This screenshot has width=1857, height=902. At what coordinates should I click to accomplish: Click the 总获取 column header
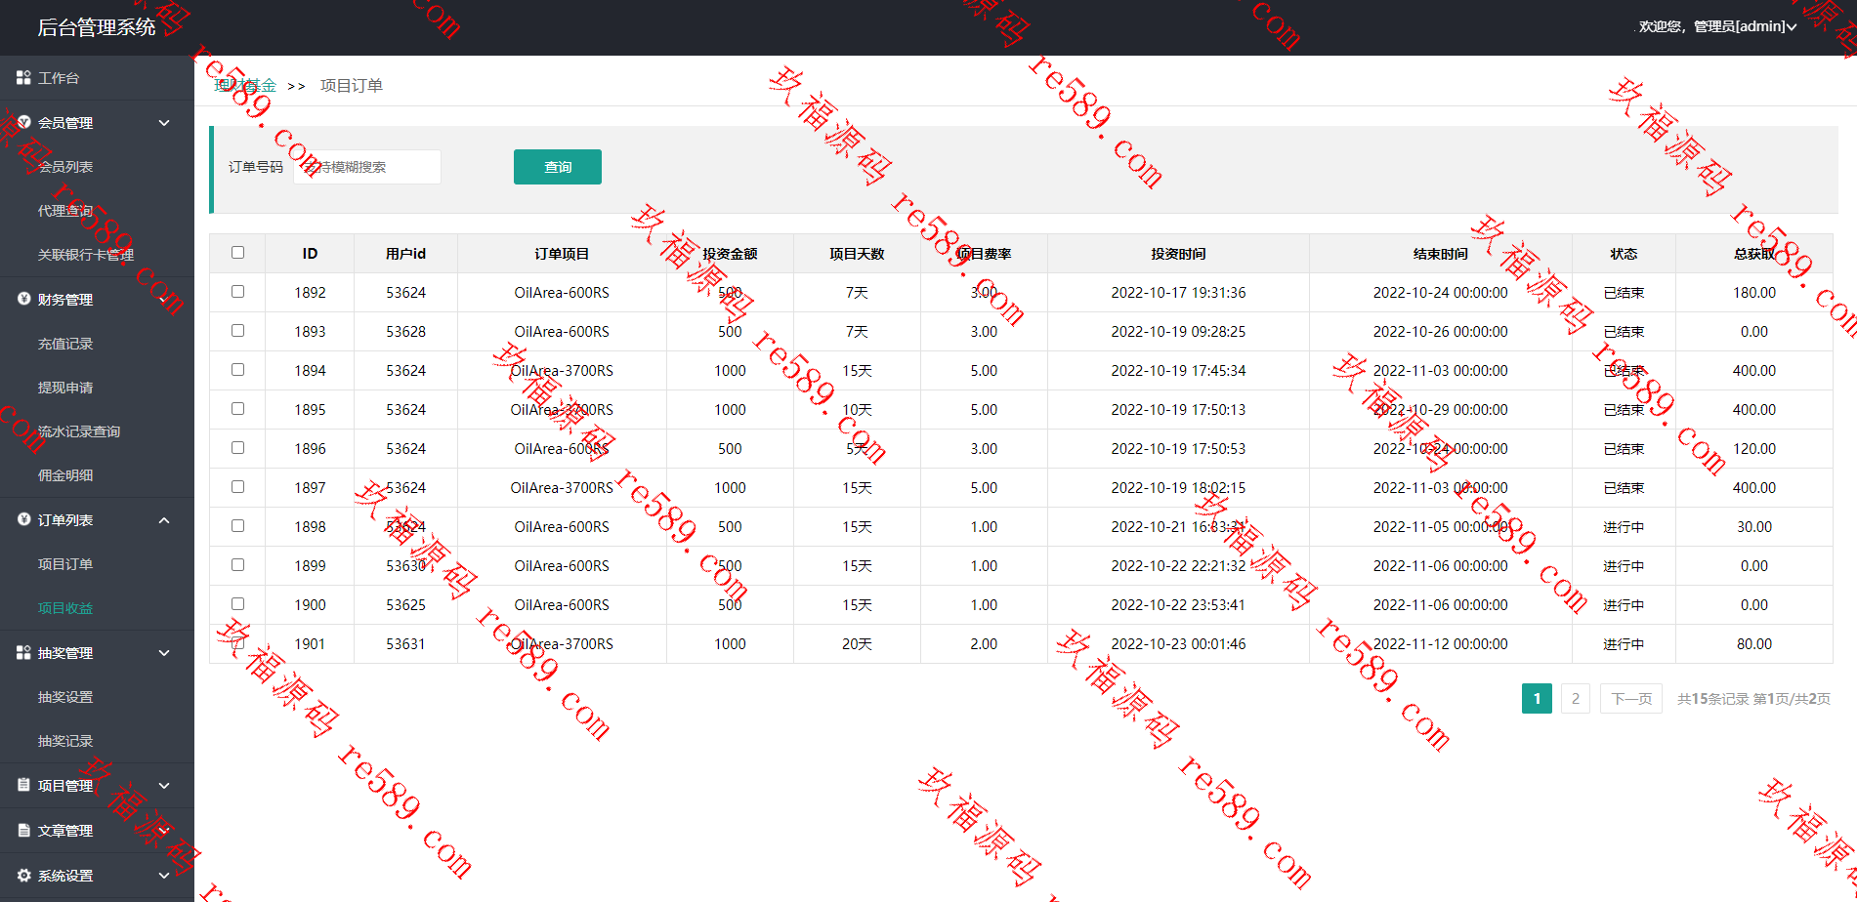pyautogui.click(x=1754, y=254)
